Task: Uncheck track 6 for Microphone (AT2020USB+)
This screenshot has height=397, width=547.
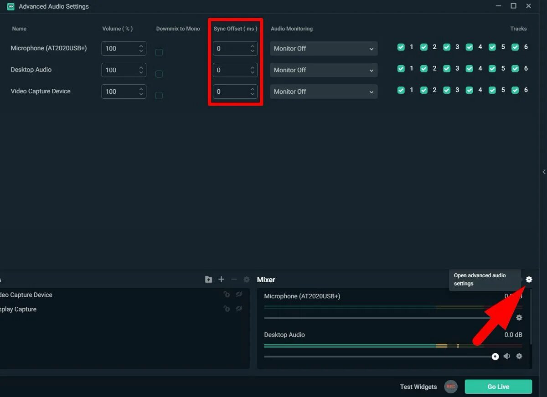Action: 515,47
